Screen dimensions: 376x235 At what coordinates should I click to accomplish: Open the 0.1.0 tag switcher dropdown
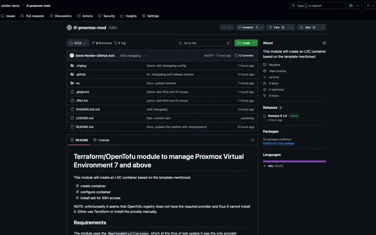[x=78, y=43]
